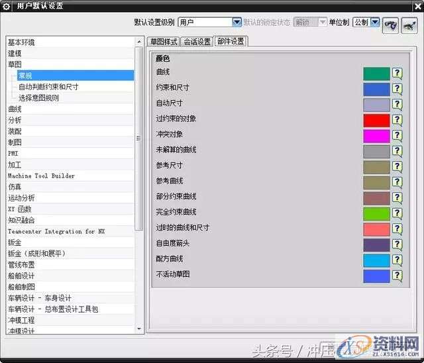Change the 约束和尺寸 blue color swatch

click(x=376, y=89)
